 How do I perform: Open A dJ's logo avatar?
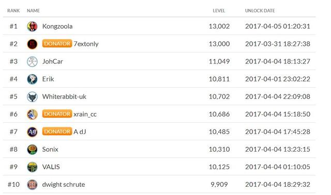[x=32, y=132]
